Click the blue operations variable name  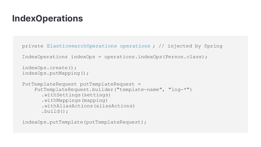tap(135, 46)
